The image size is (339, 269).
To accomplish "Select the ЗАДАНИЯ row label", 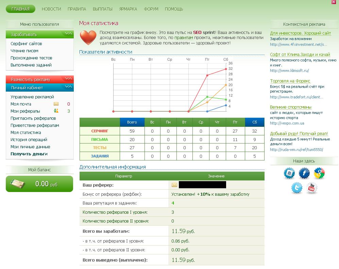I will (x=100, y=156).
